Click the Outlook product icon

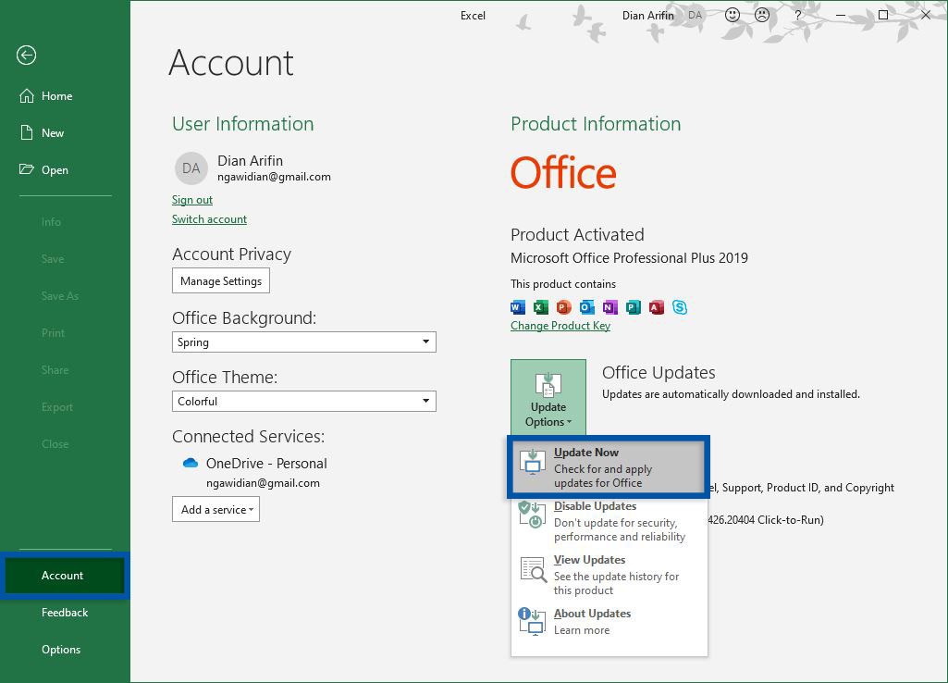[586, 306]
